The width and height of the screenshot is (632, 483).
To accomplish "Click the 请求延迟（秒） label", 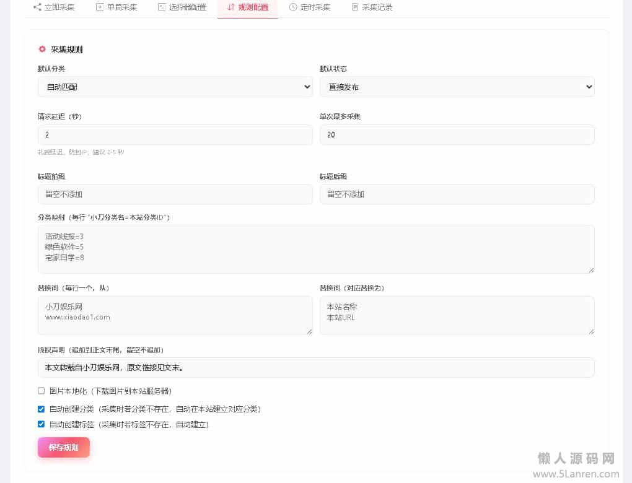I will pyautogui.click(x=60, y=117).
